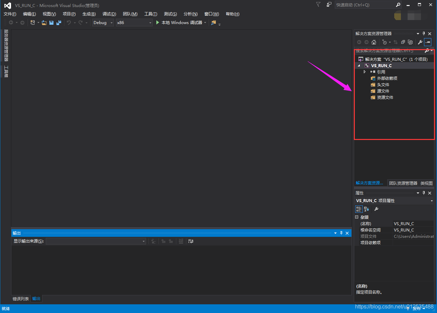
Task: Switch to the 错误列表 tab
Action: 21,299
